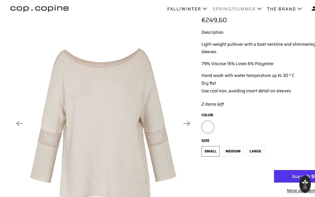Viewport: 315px width, 197px height.
Task: Open the account profile icon
Action: click(x=313, y=9)
